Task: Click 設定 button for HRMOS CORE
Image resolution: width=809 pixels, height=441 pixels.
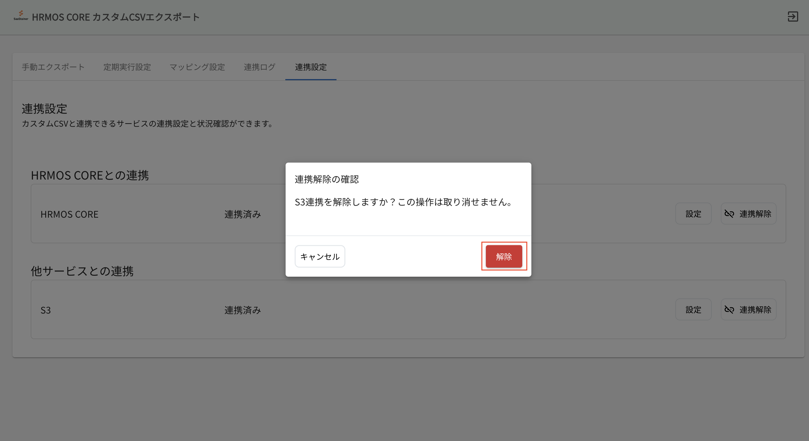Action: tap(693, 214)
